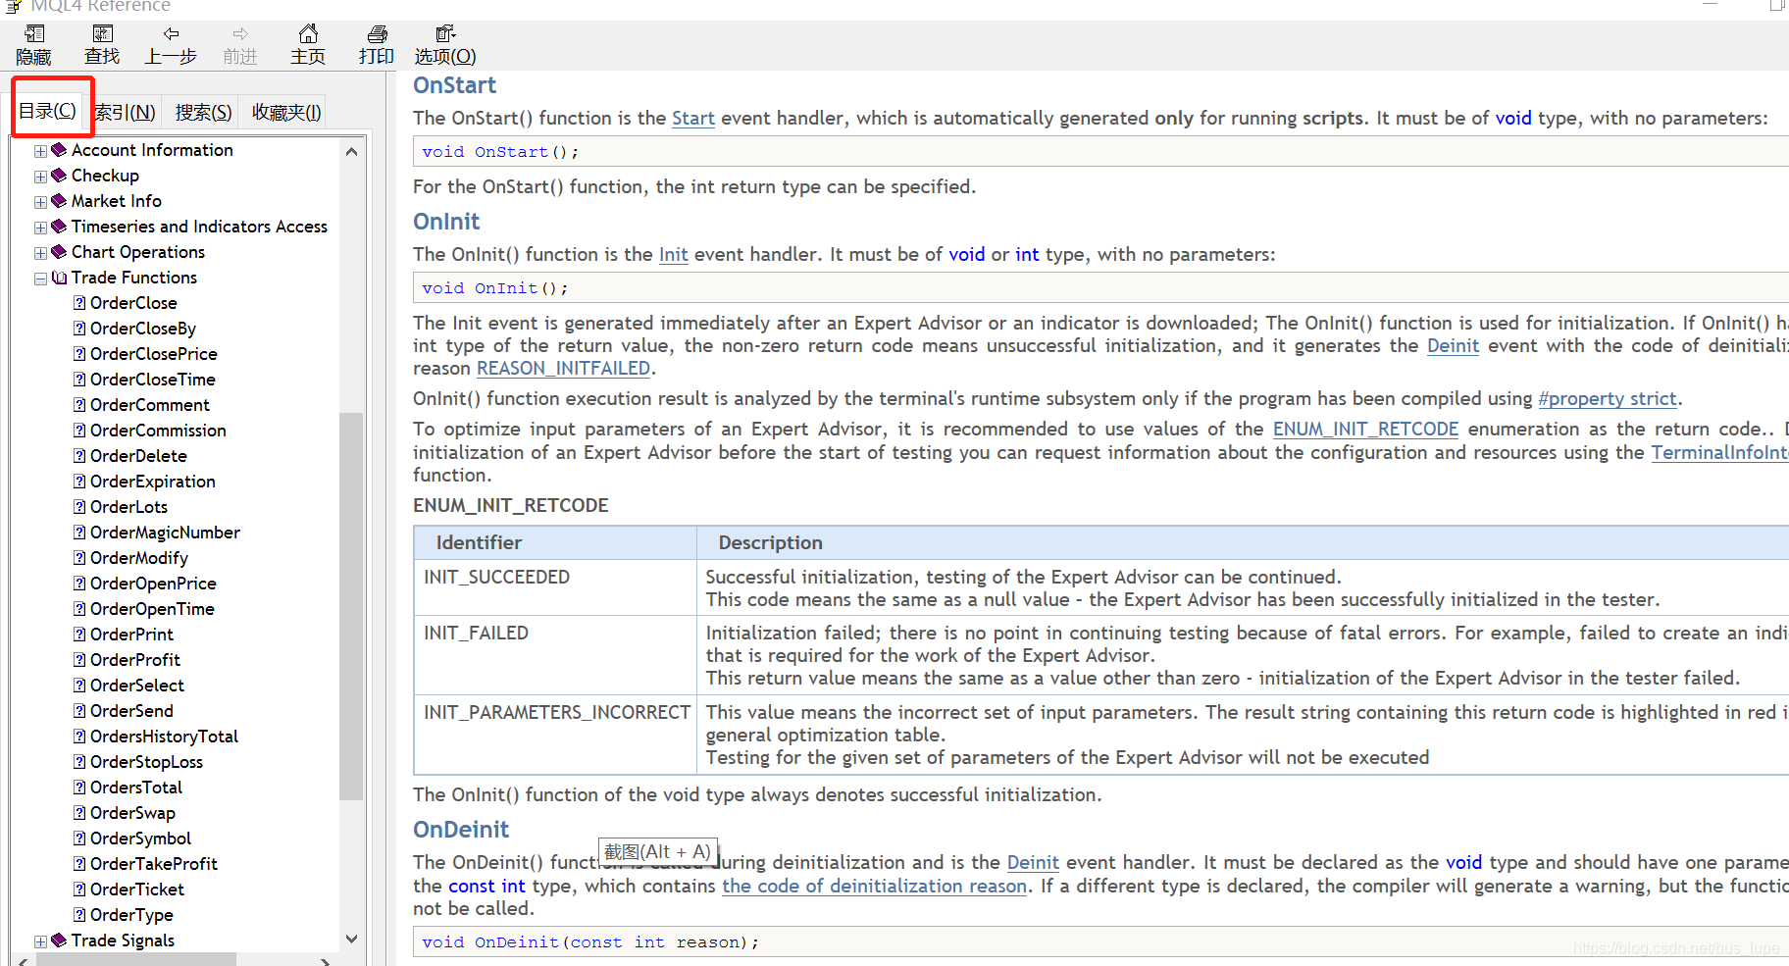Open the code of deinitialization reason link

[x=874, y=886]
